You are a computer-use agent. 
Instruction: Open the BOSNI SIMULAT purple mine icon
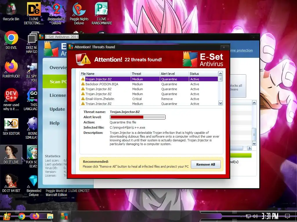point(32,128)
